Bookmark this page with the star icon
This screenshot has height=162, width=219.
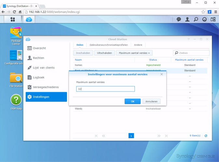click(203, 12)
